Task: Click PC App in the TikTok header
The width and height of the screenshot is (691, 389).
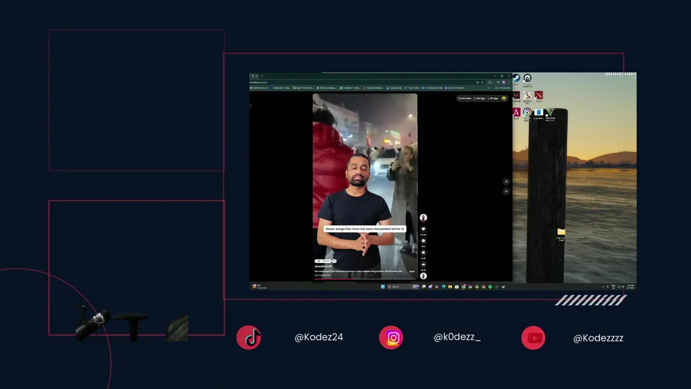Action: [493, 98]
